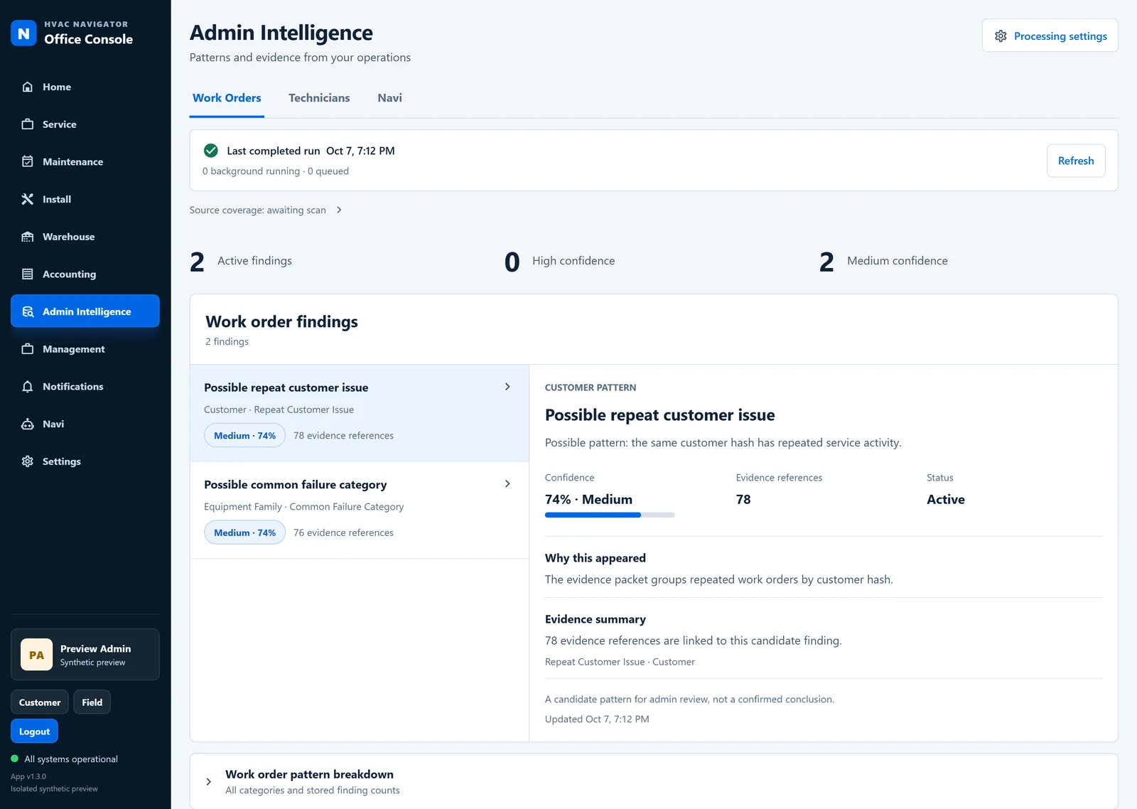Click 'Source coverage: awaiting scan' text
Viewport: 1137px width, 809px height.
[x=258, y=210]
